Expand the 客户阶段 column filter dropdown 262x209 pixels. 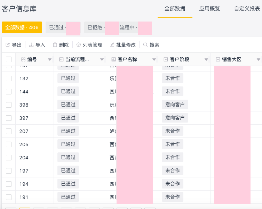coord(206,60)
